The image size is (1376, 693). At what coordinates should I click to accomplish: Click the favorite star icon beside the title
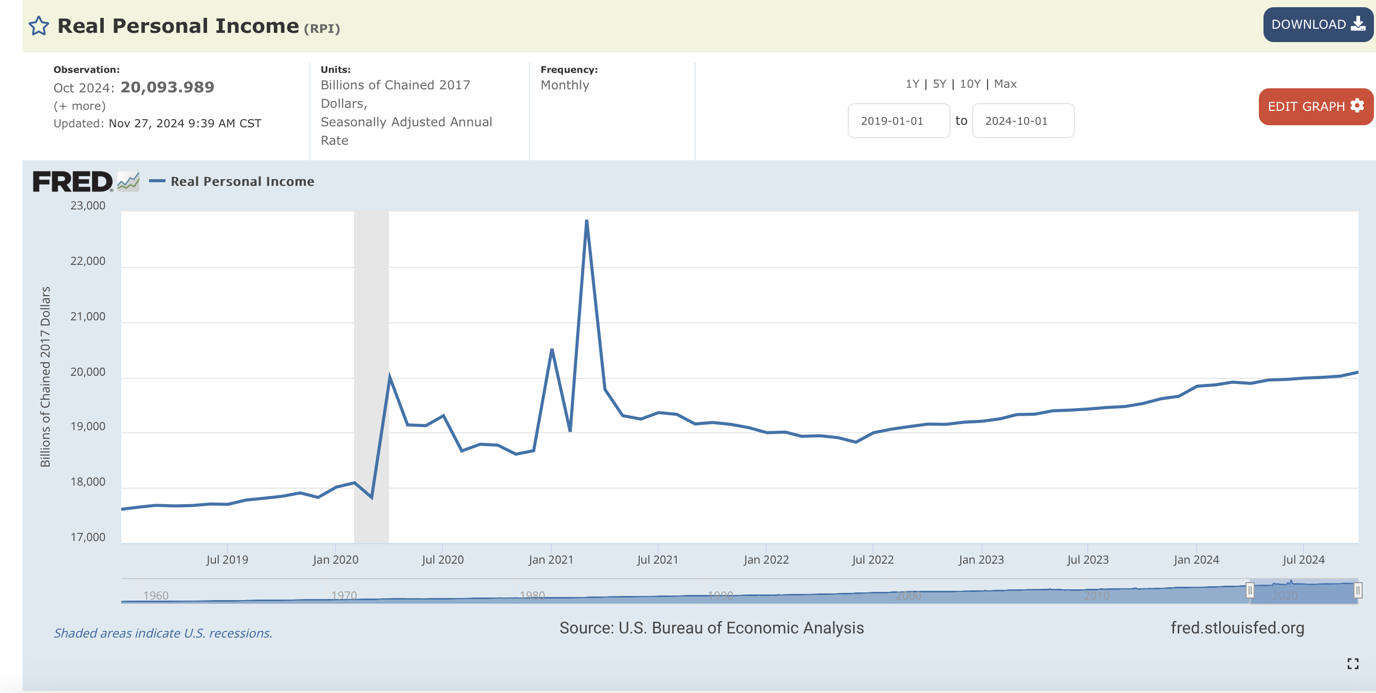pyautogui.click(x=39, y=26)
